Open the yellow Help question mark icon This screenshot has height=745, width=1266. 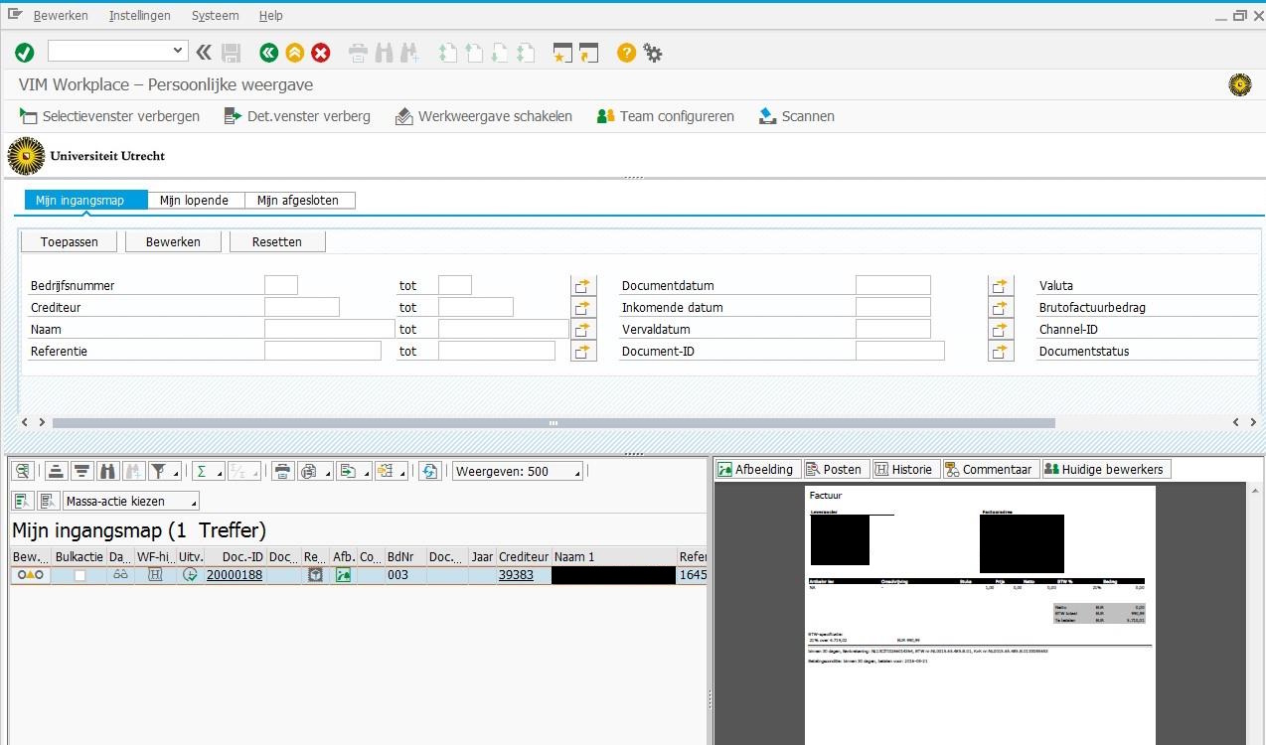(x=626, y=53)
